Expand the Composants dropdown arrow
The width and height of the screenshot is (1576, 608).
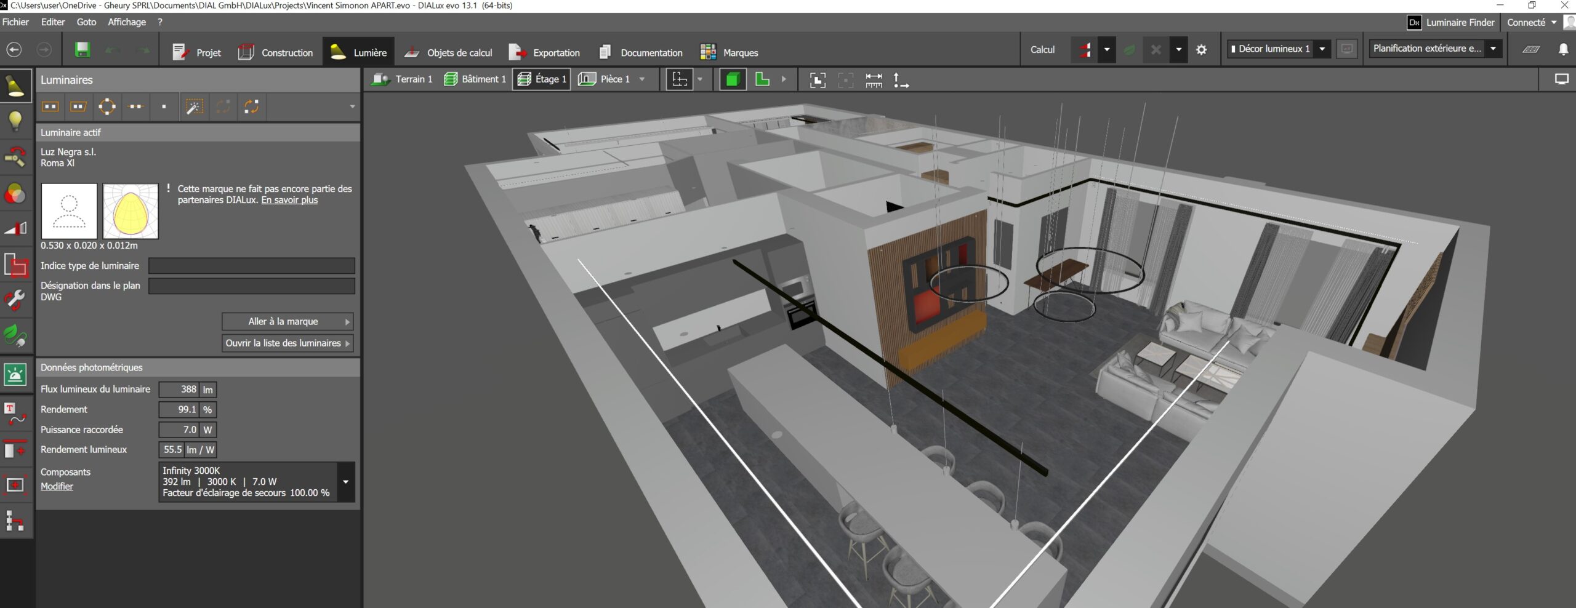tap(345, 482)
